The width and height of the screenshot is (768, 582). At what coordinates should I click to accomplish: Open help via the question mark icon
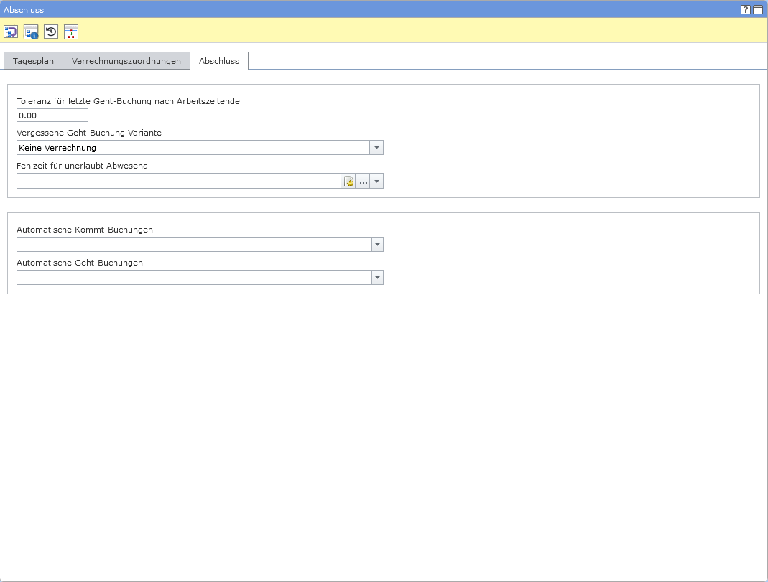746,10
